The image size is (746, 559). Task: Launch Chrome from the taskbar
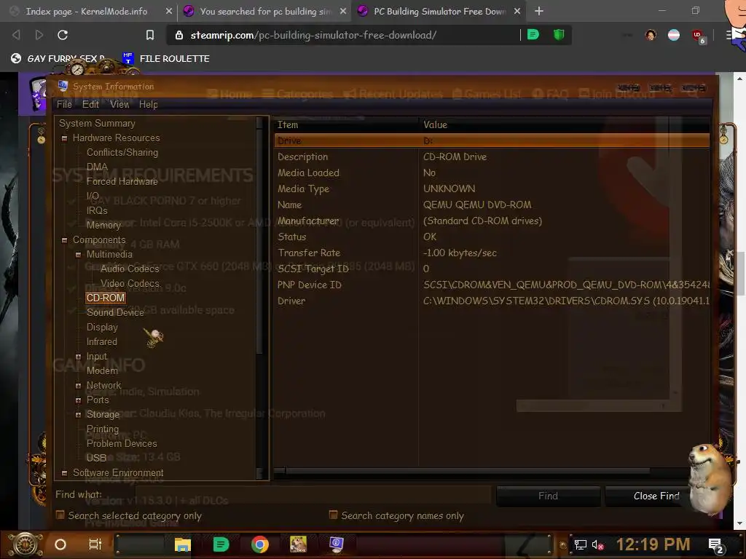[260, 544]
